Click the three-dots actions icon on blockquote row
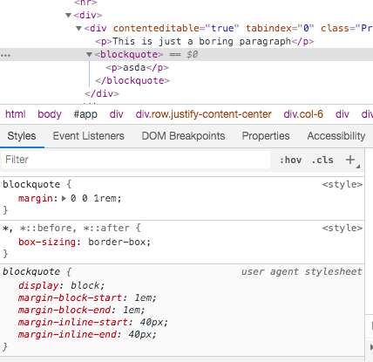Image resolution: width=373 pixels, height=362 pixels. pos(5,55)
